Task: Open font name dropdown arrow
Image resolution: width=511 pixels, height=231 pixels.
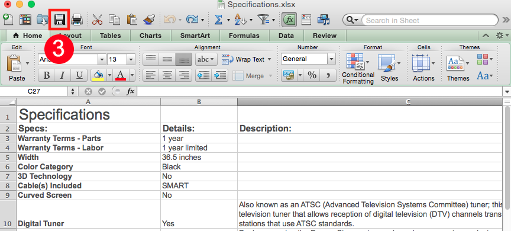Action: tap(102, 59)
